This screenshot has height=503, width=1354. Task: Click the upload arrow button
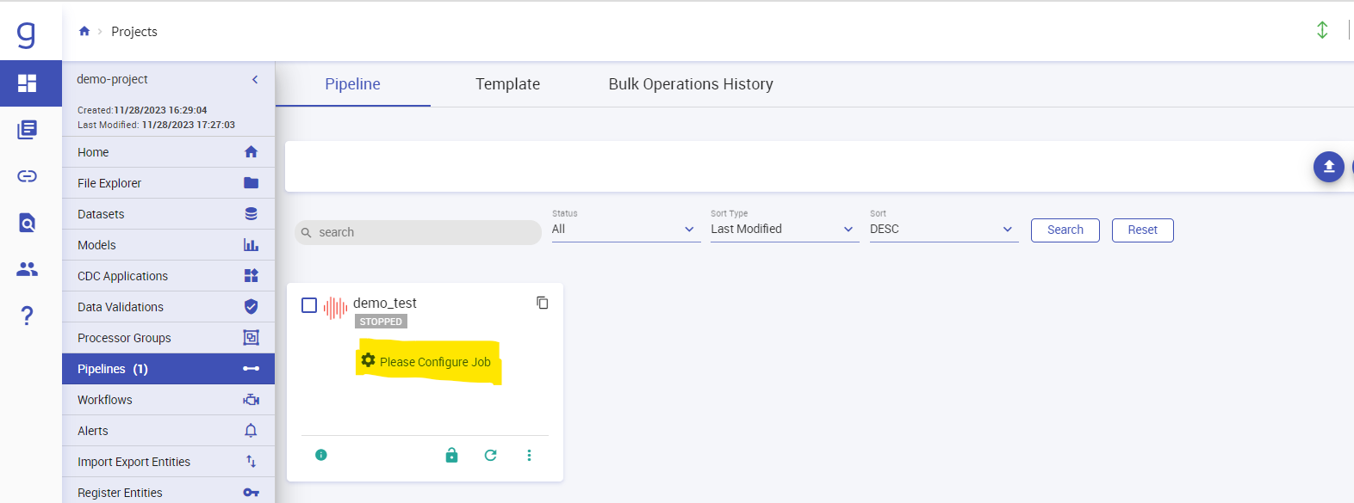tap(1328, 167)
